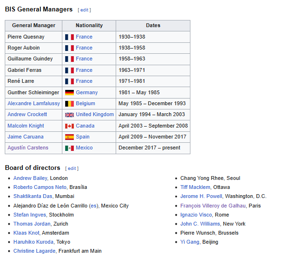The image size is (298, 257).
Task: Click the French flag in René Larre's row
Action: [x=70, y=81]
